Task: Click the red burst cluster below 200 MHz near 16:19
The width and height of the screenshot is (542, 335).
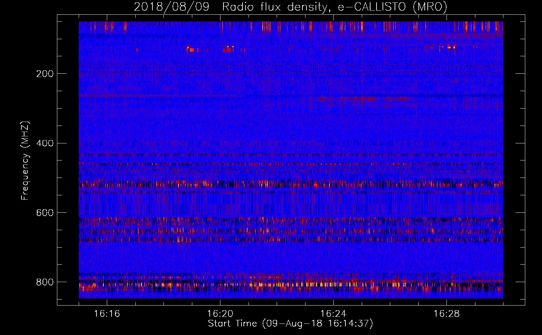Action: pos(193,50)
